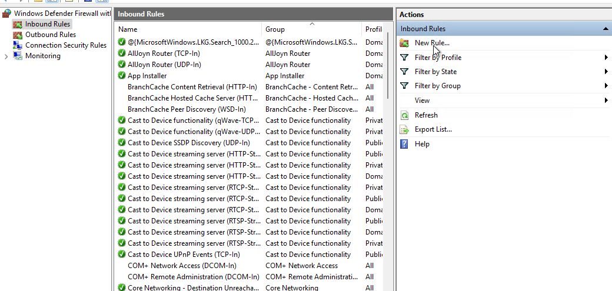612x291 pixels.
Task: Sort rules by the Profile column header
Action: coord(372,29)
